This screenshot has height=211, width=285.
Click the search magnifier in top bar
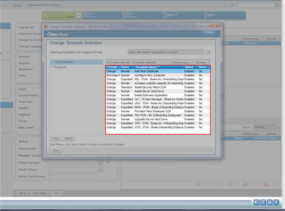click(278, 5)
